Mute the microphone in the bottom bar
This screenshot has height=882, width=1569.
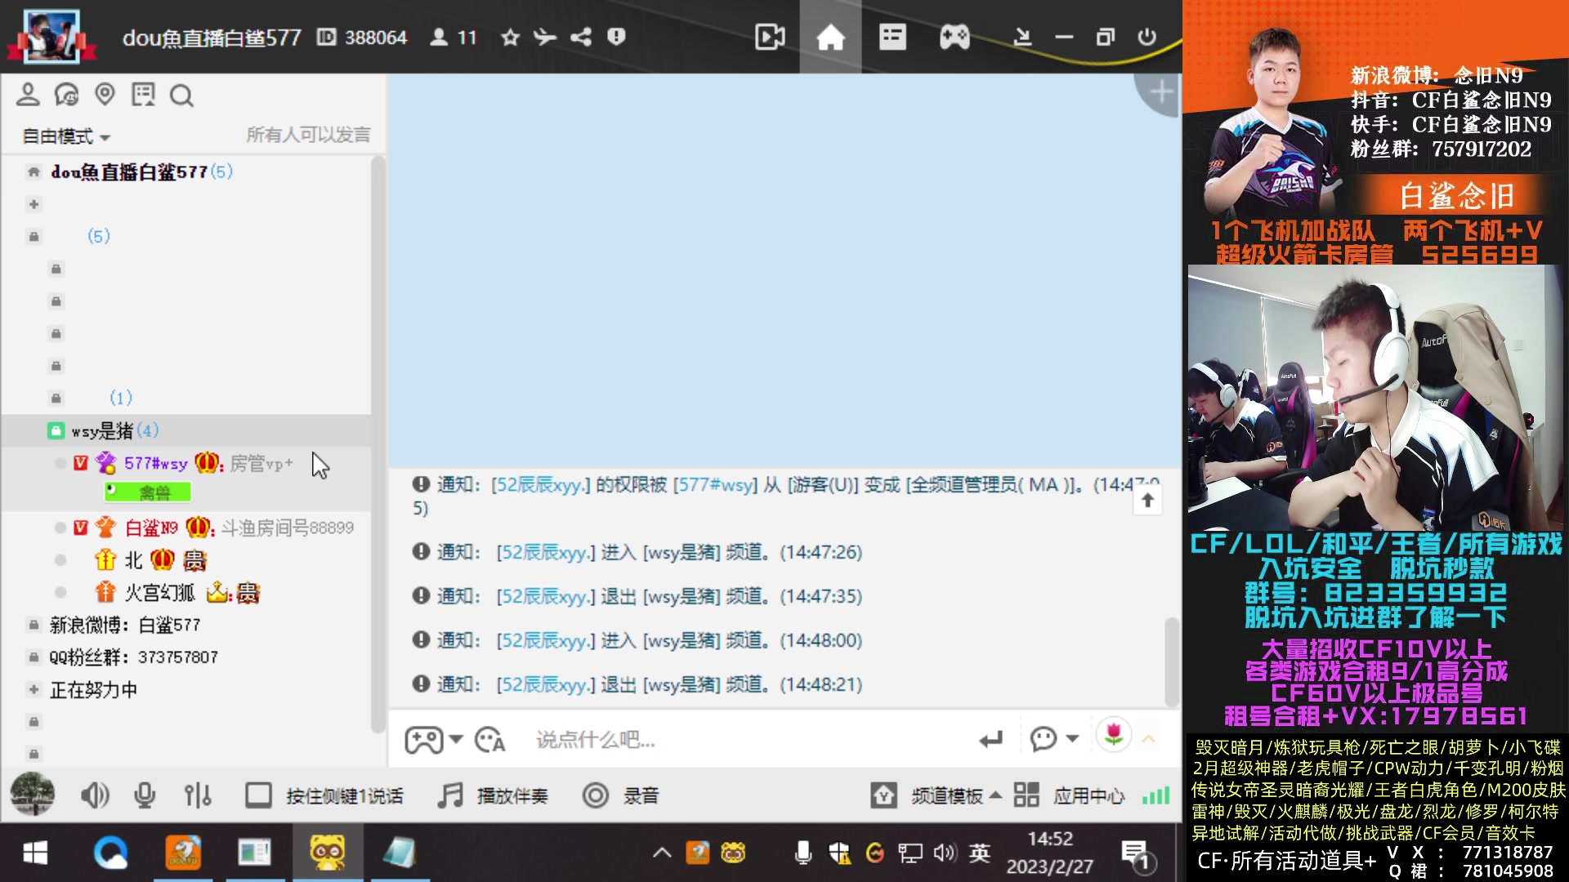145,795
